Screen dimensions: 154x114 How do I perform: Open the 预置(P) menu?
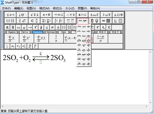tap(82, 8)
